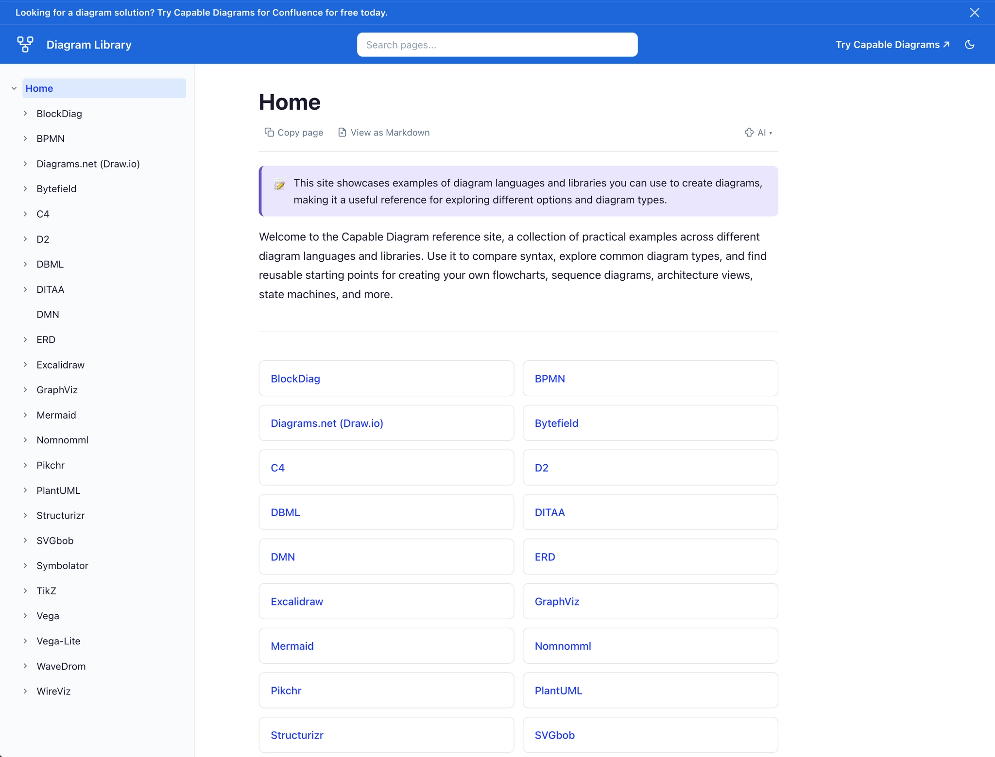Open the ERD card
The image size is (995, 757).
coord(650,556)
